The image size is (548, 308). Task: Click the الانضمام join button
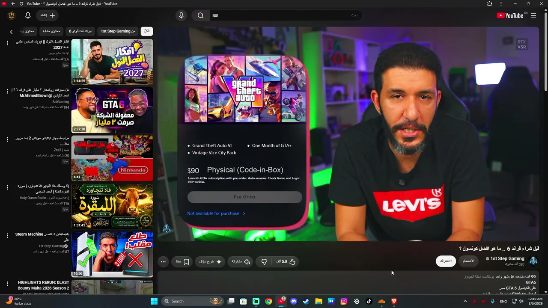[x=468, y=261]
